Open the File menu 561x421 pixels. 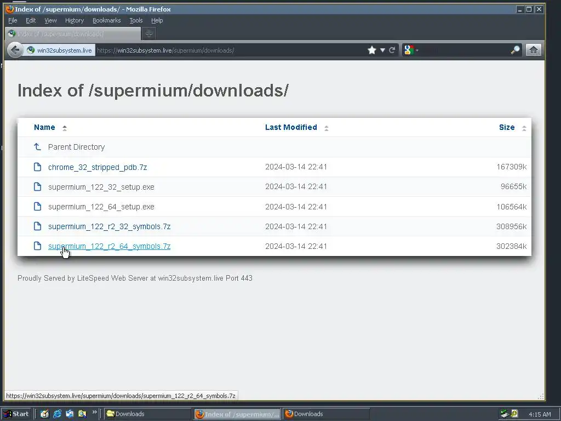point(13,20)
